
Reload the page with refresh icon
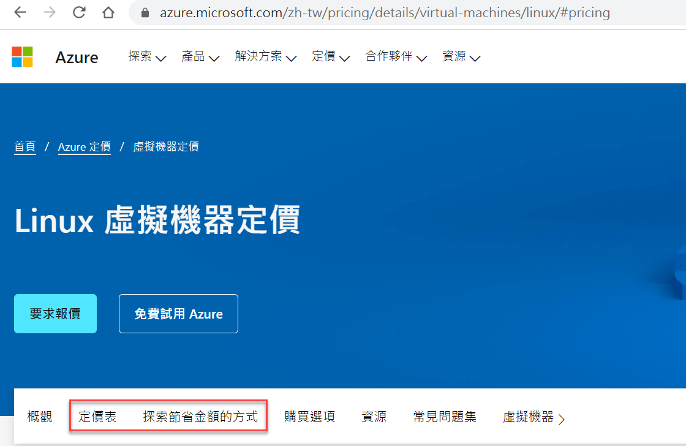pos(79,12)
